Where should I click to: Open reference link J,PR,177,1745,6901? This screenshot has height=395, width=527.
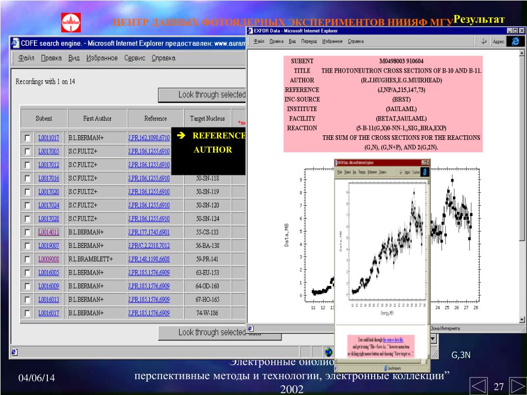[149, 232]
